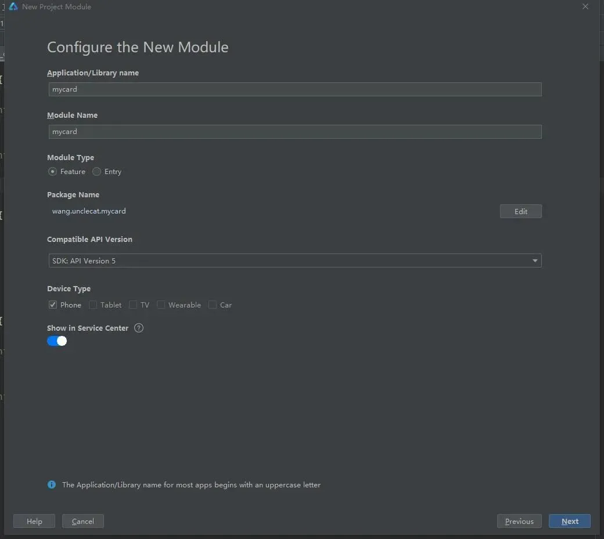The height and width of the screenshot is (539, 604).
Task: Click the Application/Library name field
Action: [295, 89]
